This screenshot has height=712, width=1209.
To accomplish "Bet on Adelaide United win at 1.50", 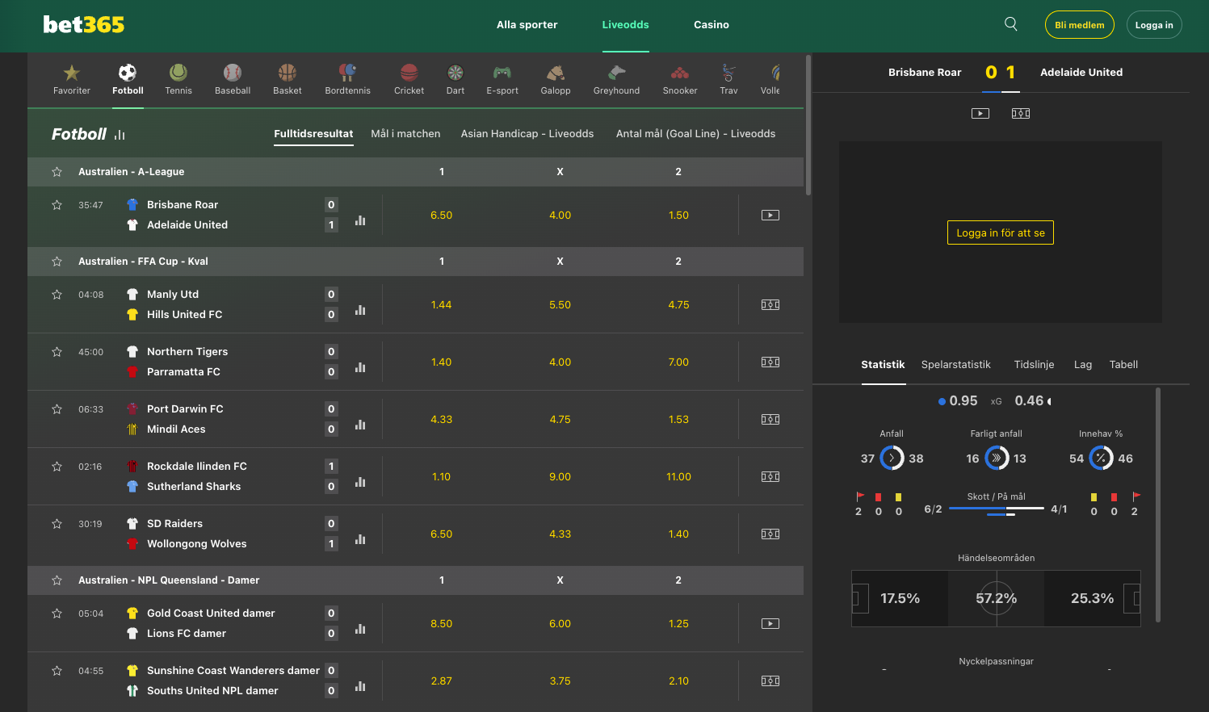I will pyautogui.click(x=678, y=215).
